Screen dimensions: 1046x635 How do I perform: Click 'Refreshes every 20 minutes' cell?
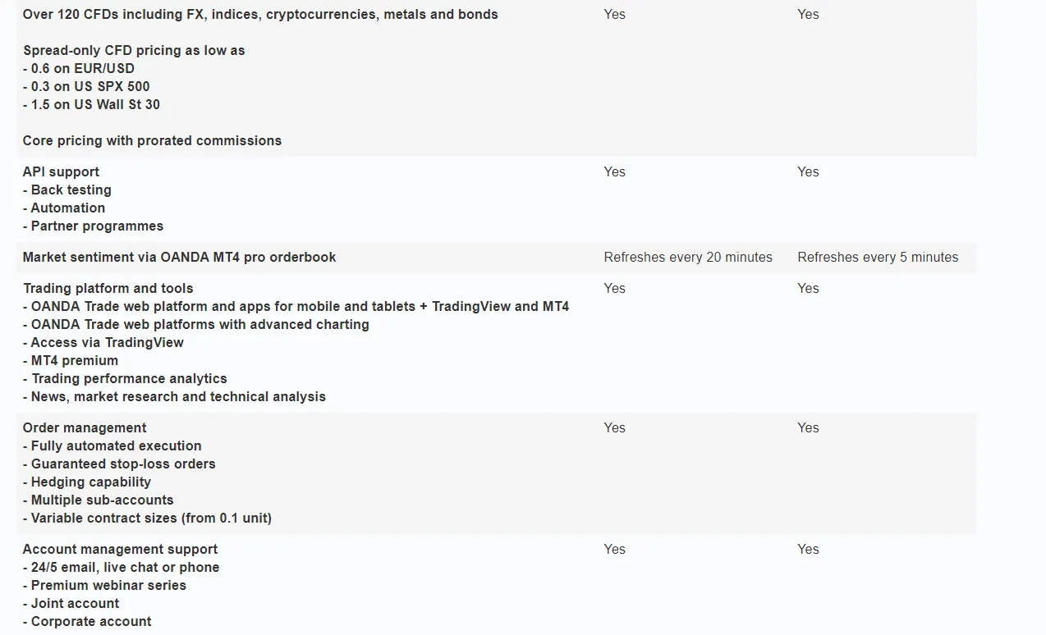pos(688,257)
